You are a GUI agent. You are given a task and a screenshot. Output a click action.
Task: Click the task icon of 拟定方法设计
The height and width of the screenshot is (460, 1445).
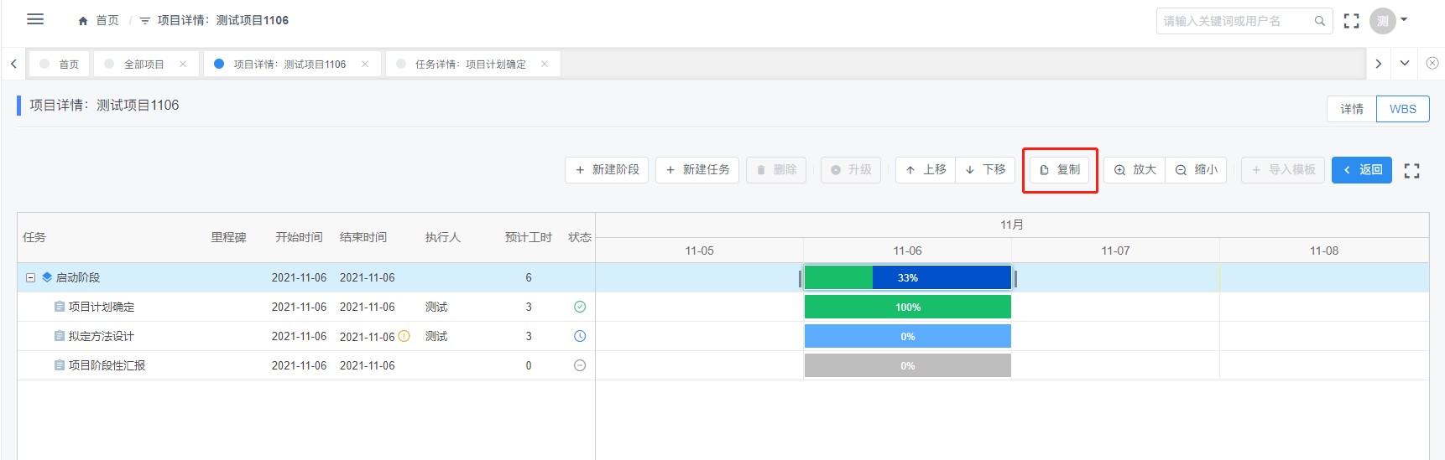[x=60, y=336]
